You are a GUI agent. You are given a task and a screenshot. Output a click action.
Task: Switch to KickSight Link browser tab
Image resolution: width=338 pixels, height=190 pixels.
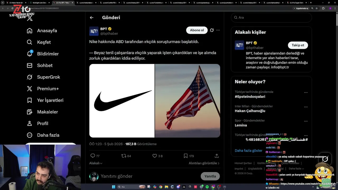pos(39,3)
